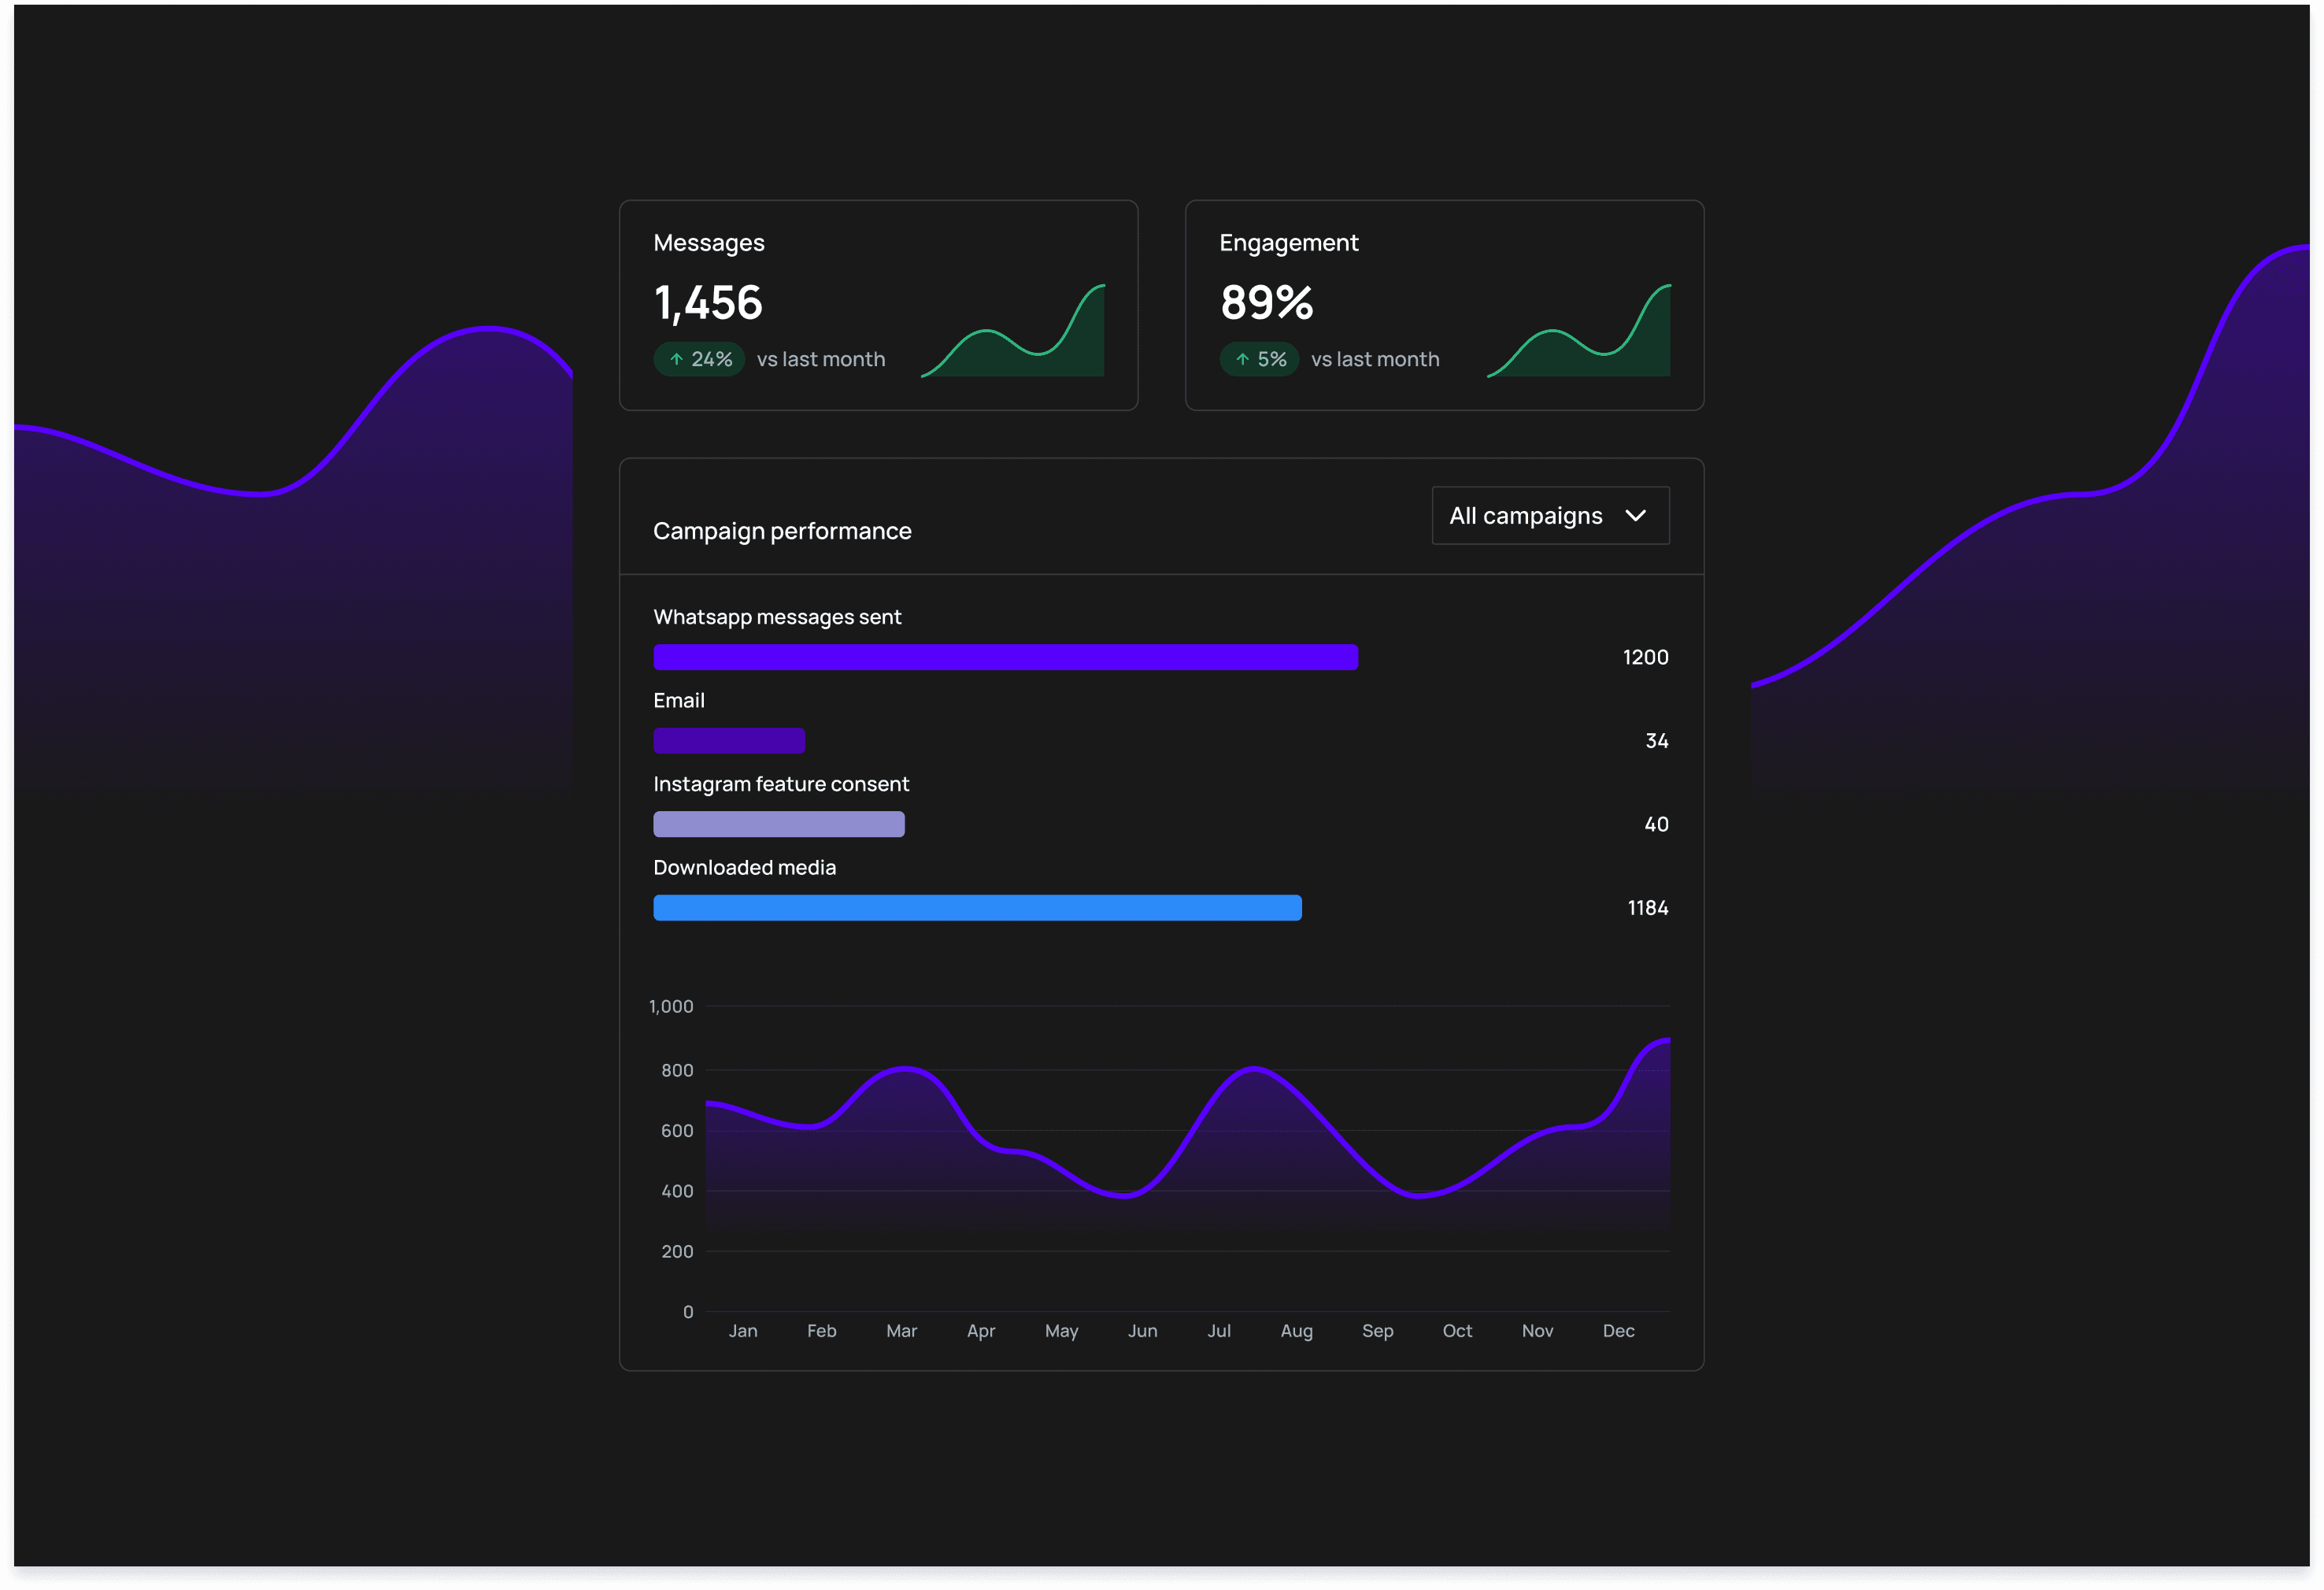Click the chevron arrow in All campaigns
This screenshot has width=2324, height=1590.
[1635, 515]
